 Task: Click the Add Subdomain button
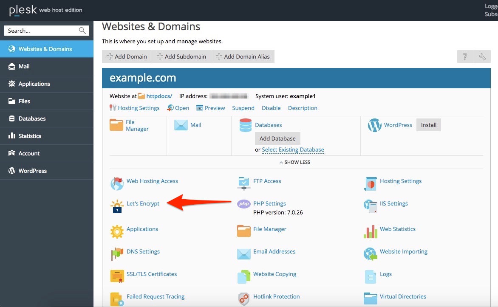tap(181, 56)
